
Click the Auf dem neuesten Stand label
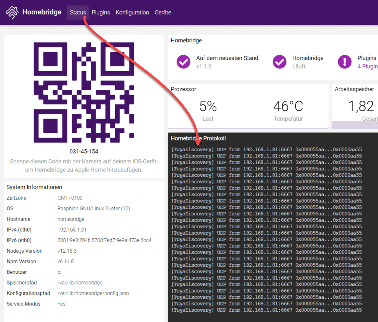pos(227,58)
